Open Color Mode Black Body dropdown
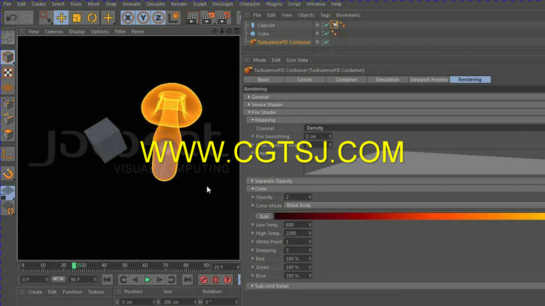Viewport: 545px width, 306px height. tap(414, 205)
